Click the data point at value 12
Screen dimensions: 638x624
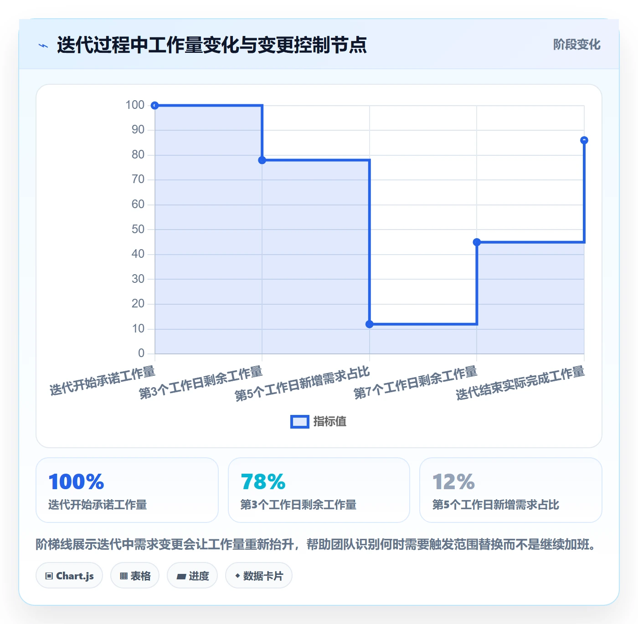[x=370, y=324]
